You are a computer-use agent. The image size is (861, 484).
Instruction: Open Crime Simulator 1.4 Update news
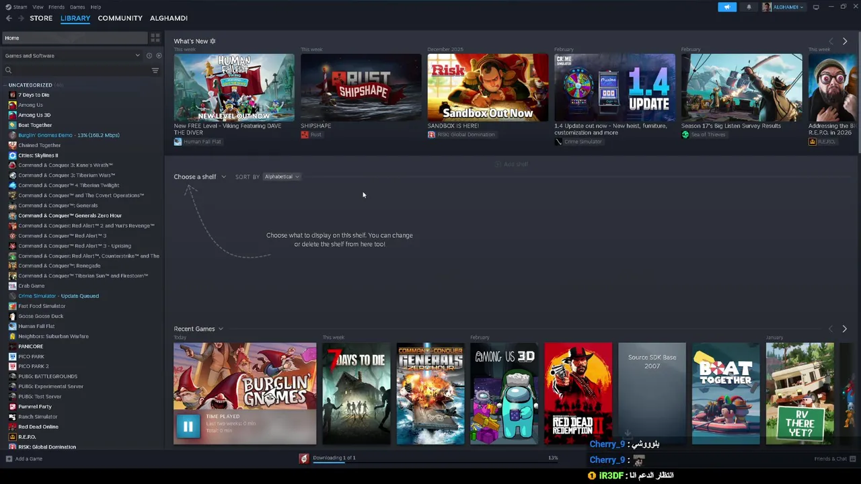(615, 87)
